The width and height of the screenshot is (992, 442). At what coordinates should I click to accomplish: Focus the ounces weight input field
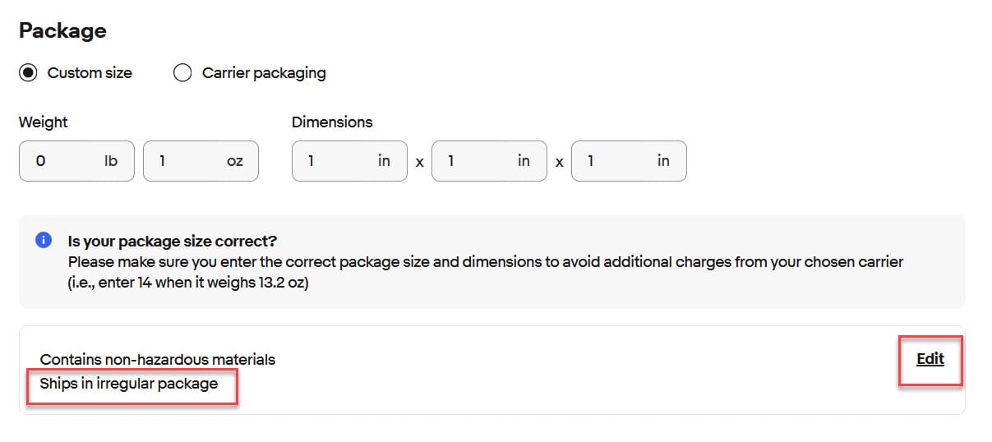point(189,161)
